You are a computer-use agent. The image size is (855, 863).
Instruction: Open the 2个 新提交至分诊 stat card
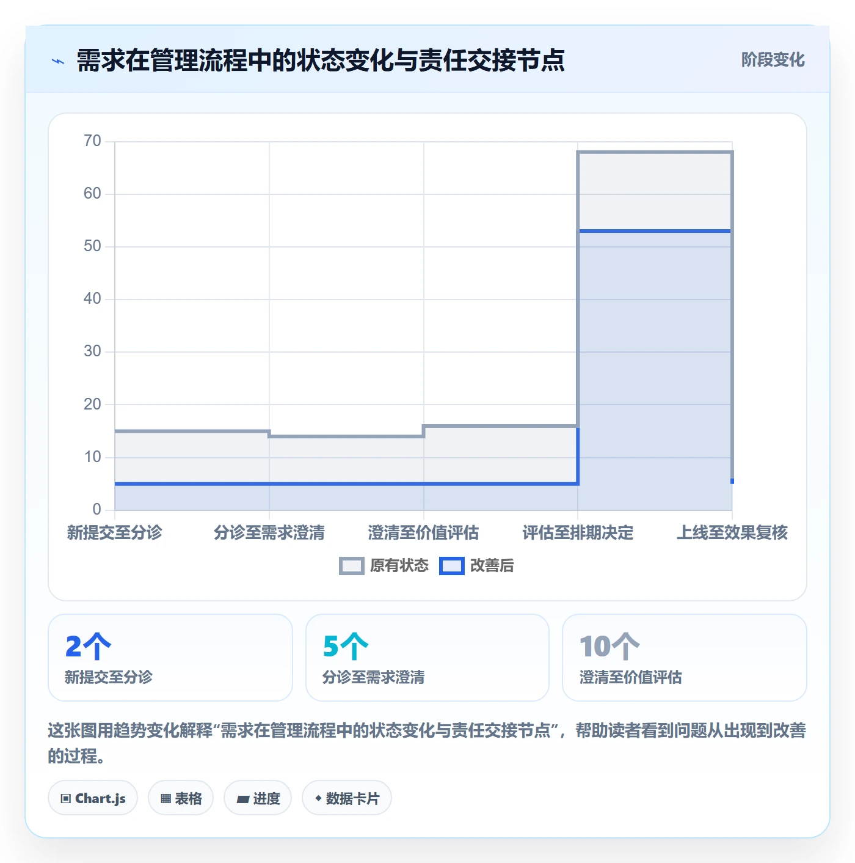pos(170,658)
